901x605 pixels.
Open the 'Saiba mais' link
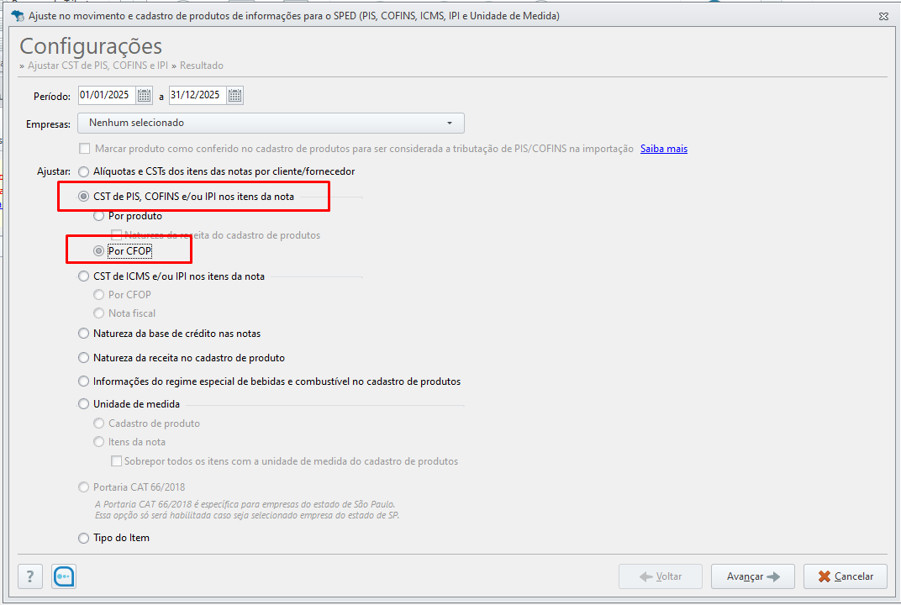(664, 149)
